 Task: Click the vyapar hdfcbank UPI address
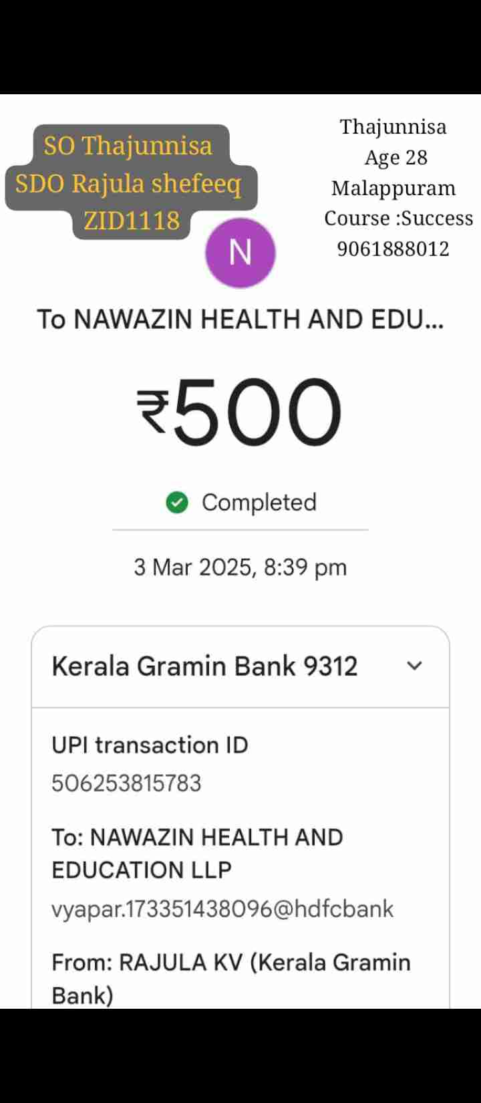(x=222, y=909)
